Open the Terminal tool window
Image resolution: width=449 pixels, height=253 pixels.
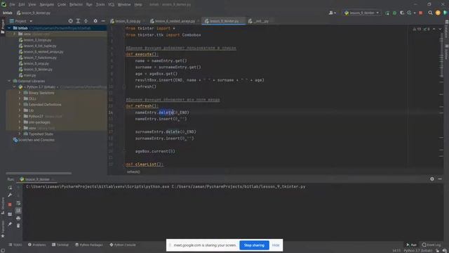60,245
